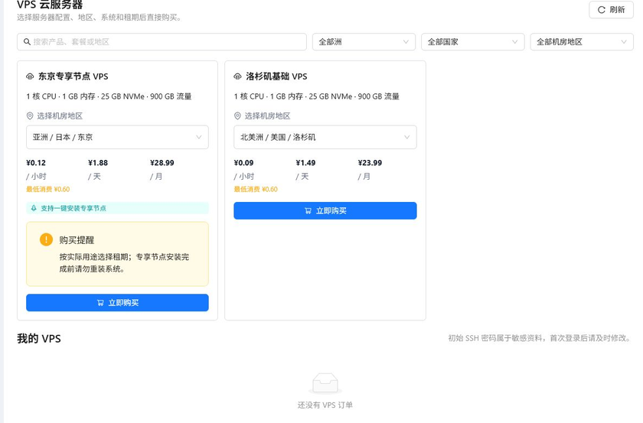Click the 洛杉矶基础 VPS title
The image size is (643, 423).
point(276,76)
